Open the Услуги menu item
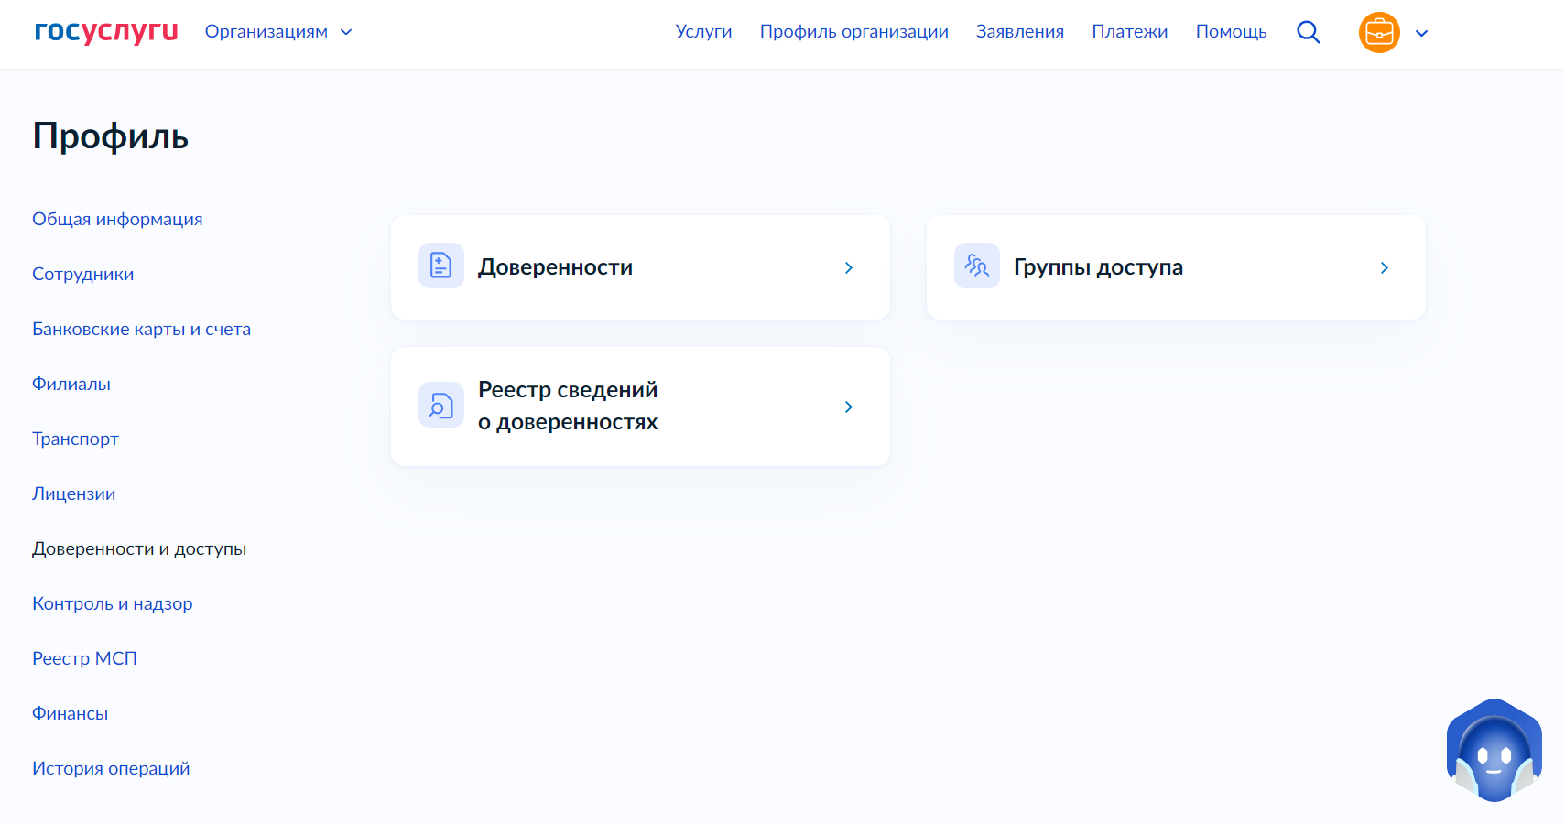The height and width of the screenshot is (824, 1565). (x=703, y=32)
